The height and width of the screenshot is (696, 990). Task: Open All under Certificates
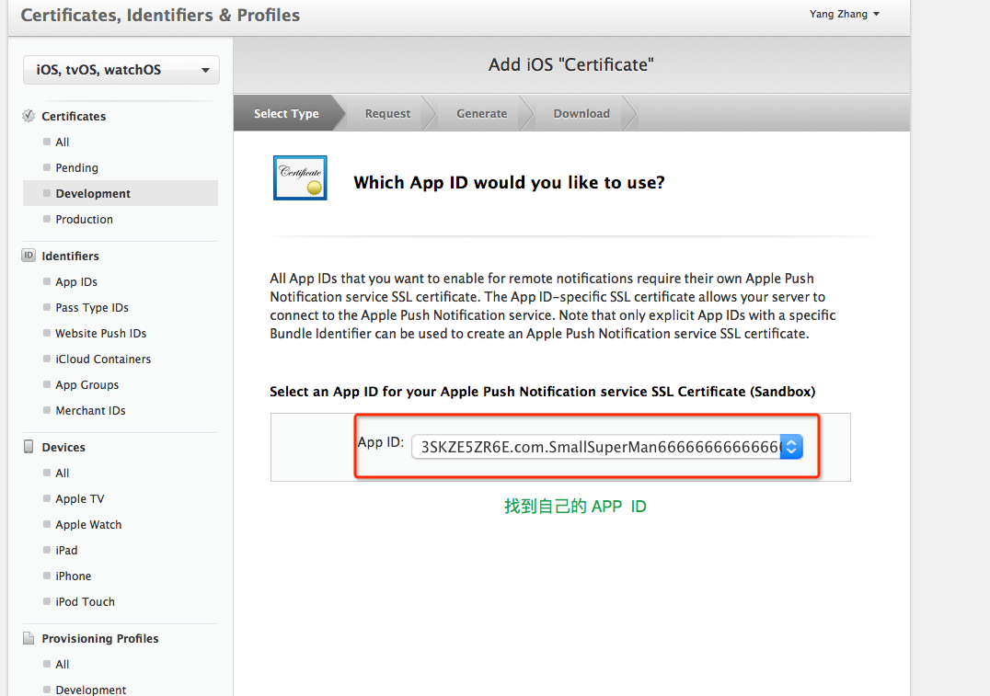click(62, 142)
